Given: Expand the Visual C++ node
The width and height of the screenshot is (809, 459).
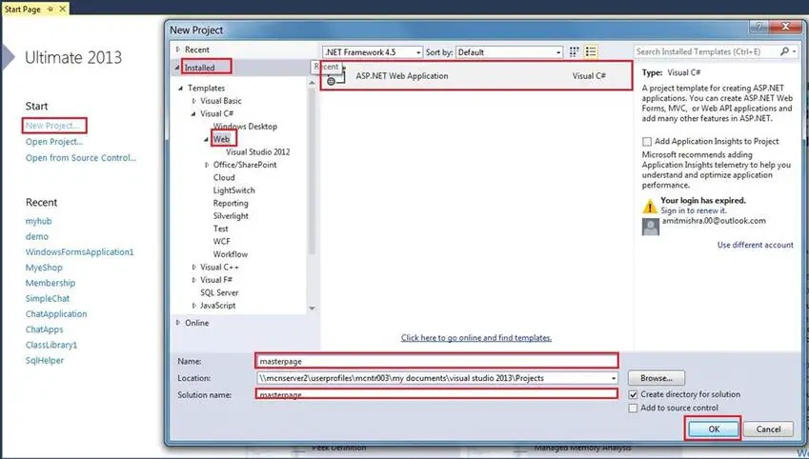Looking at the screenshot, I should [194, 268].
